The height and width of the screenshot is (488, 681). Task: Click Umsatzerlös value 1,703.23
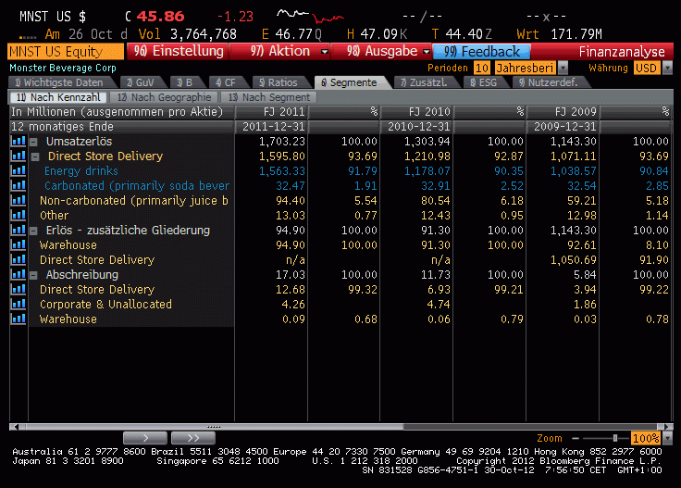pyautogui.click(x=282, y=142)
